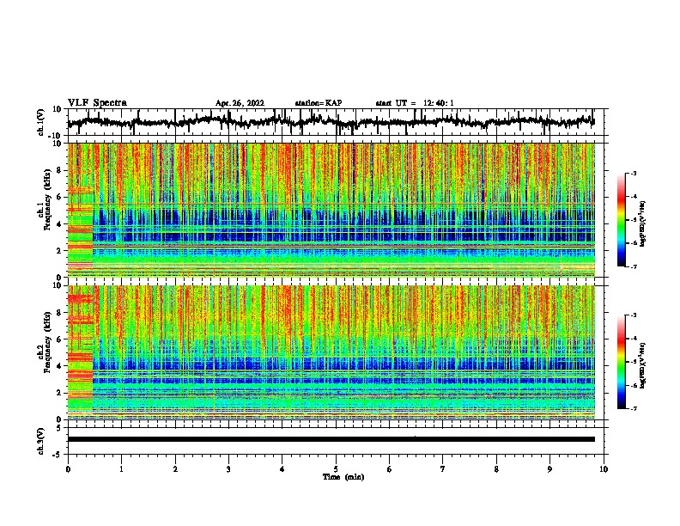Click time axis tick label "2"
This screenshot has height=526, width=680.
click(x=175, y=469)
